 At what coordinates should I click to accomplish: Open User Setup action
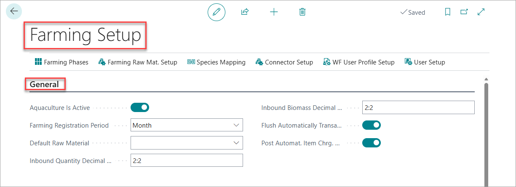[x=425, y=62]
